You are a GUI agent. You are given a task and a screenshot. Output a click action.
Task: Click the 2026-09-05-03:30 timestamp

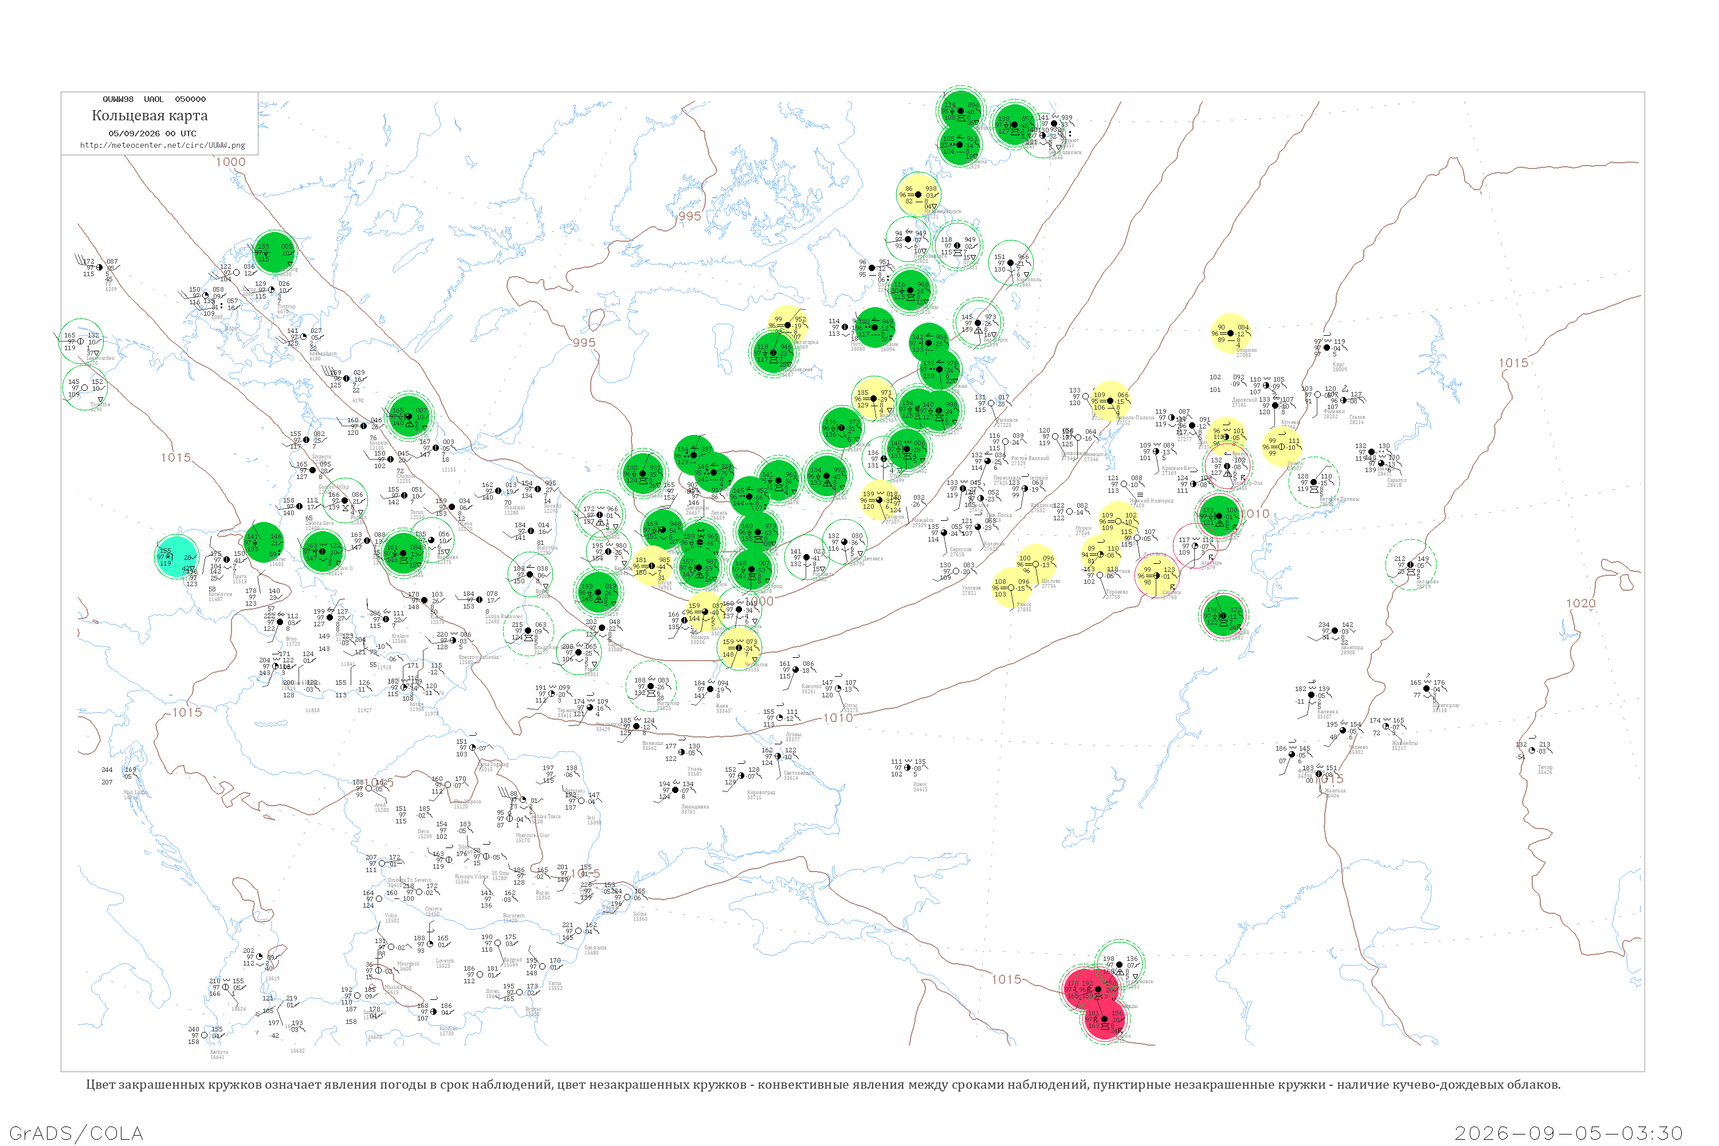pos(1568,1133)
